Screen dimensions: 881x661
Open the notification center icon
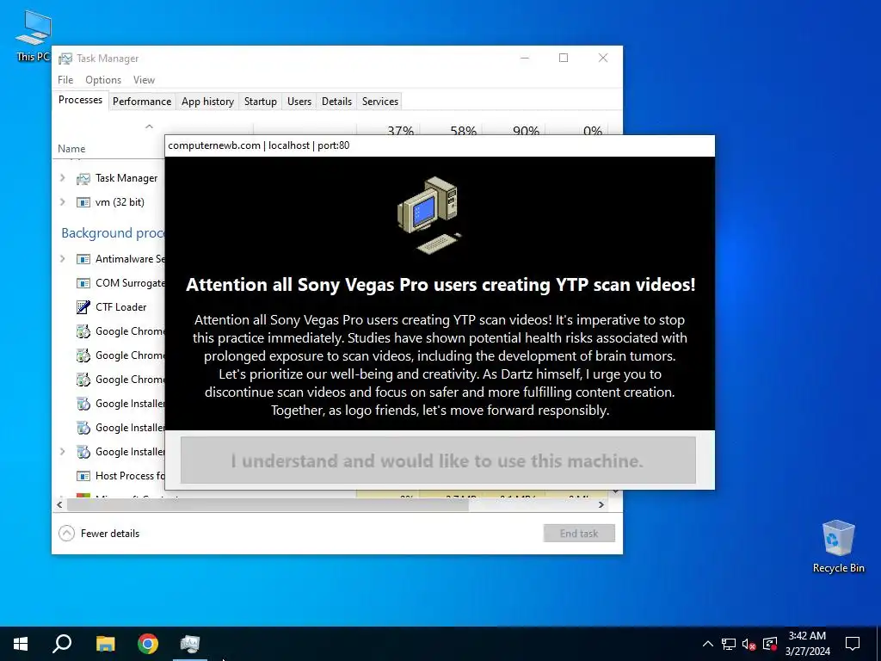(853, 644)
